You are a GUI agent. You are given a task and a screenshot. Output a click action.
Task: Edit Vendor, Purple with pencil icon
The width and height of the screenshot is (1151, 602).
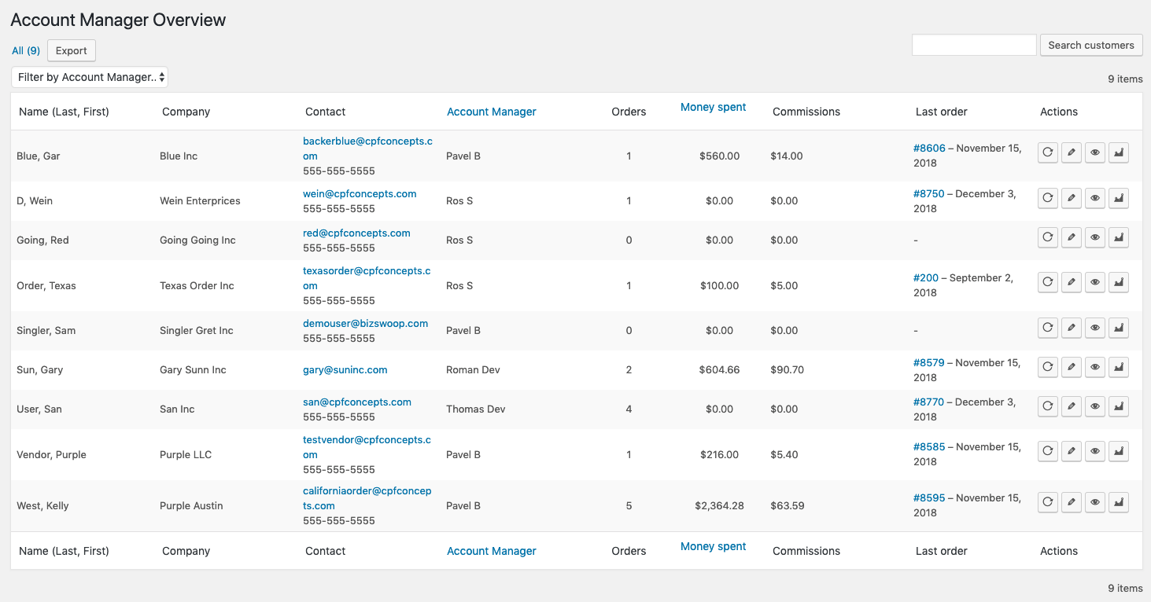pos(1071,451)
